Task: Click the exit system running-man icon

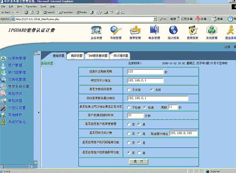Action: tap(230, 30)
